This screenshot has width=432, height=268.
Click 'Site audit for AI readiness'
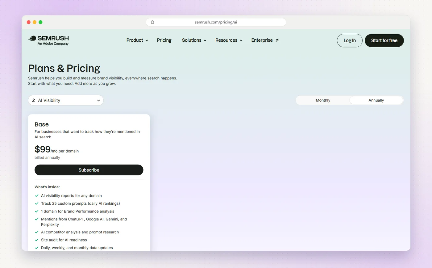click(x=64, y=240)
